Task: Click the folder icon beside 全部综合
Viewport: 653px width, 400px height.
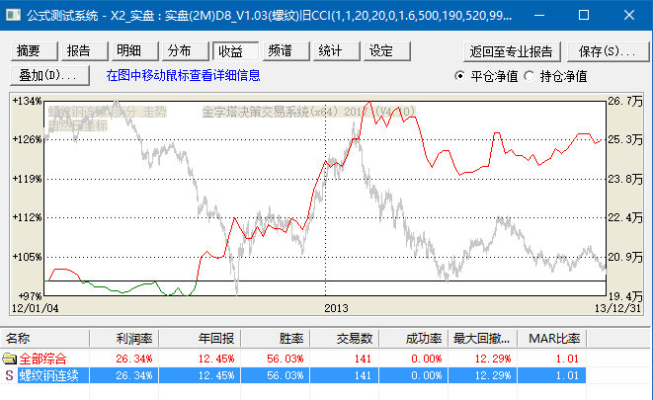Action: (x=9, y=359)
